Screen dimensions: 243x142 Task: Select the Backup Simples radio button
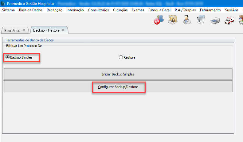8,57
